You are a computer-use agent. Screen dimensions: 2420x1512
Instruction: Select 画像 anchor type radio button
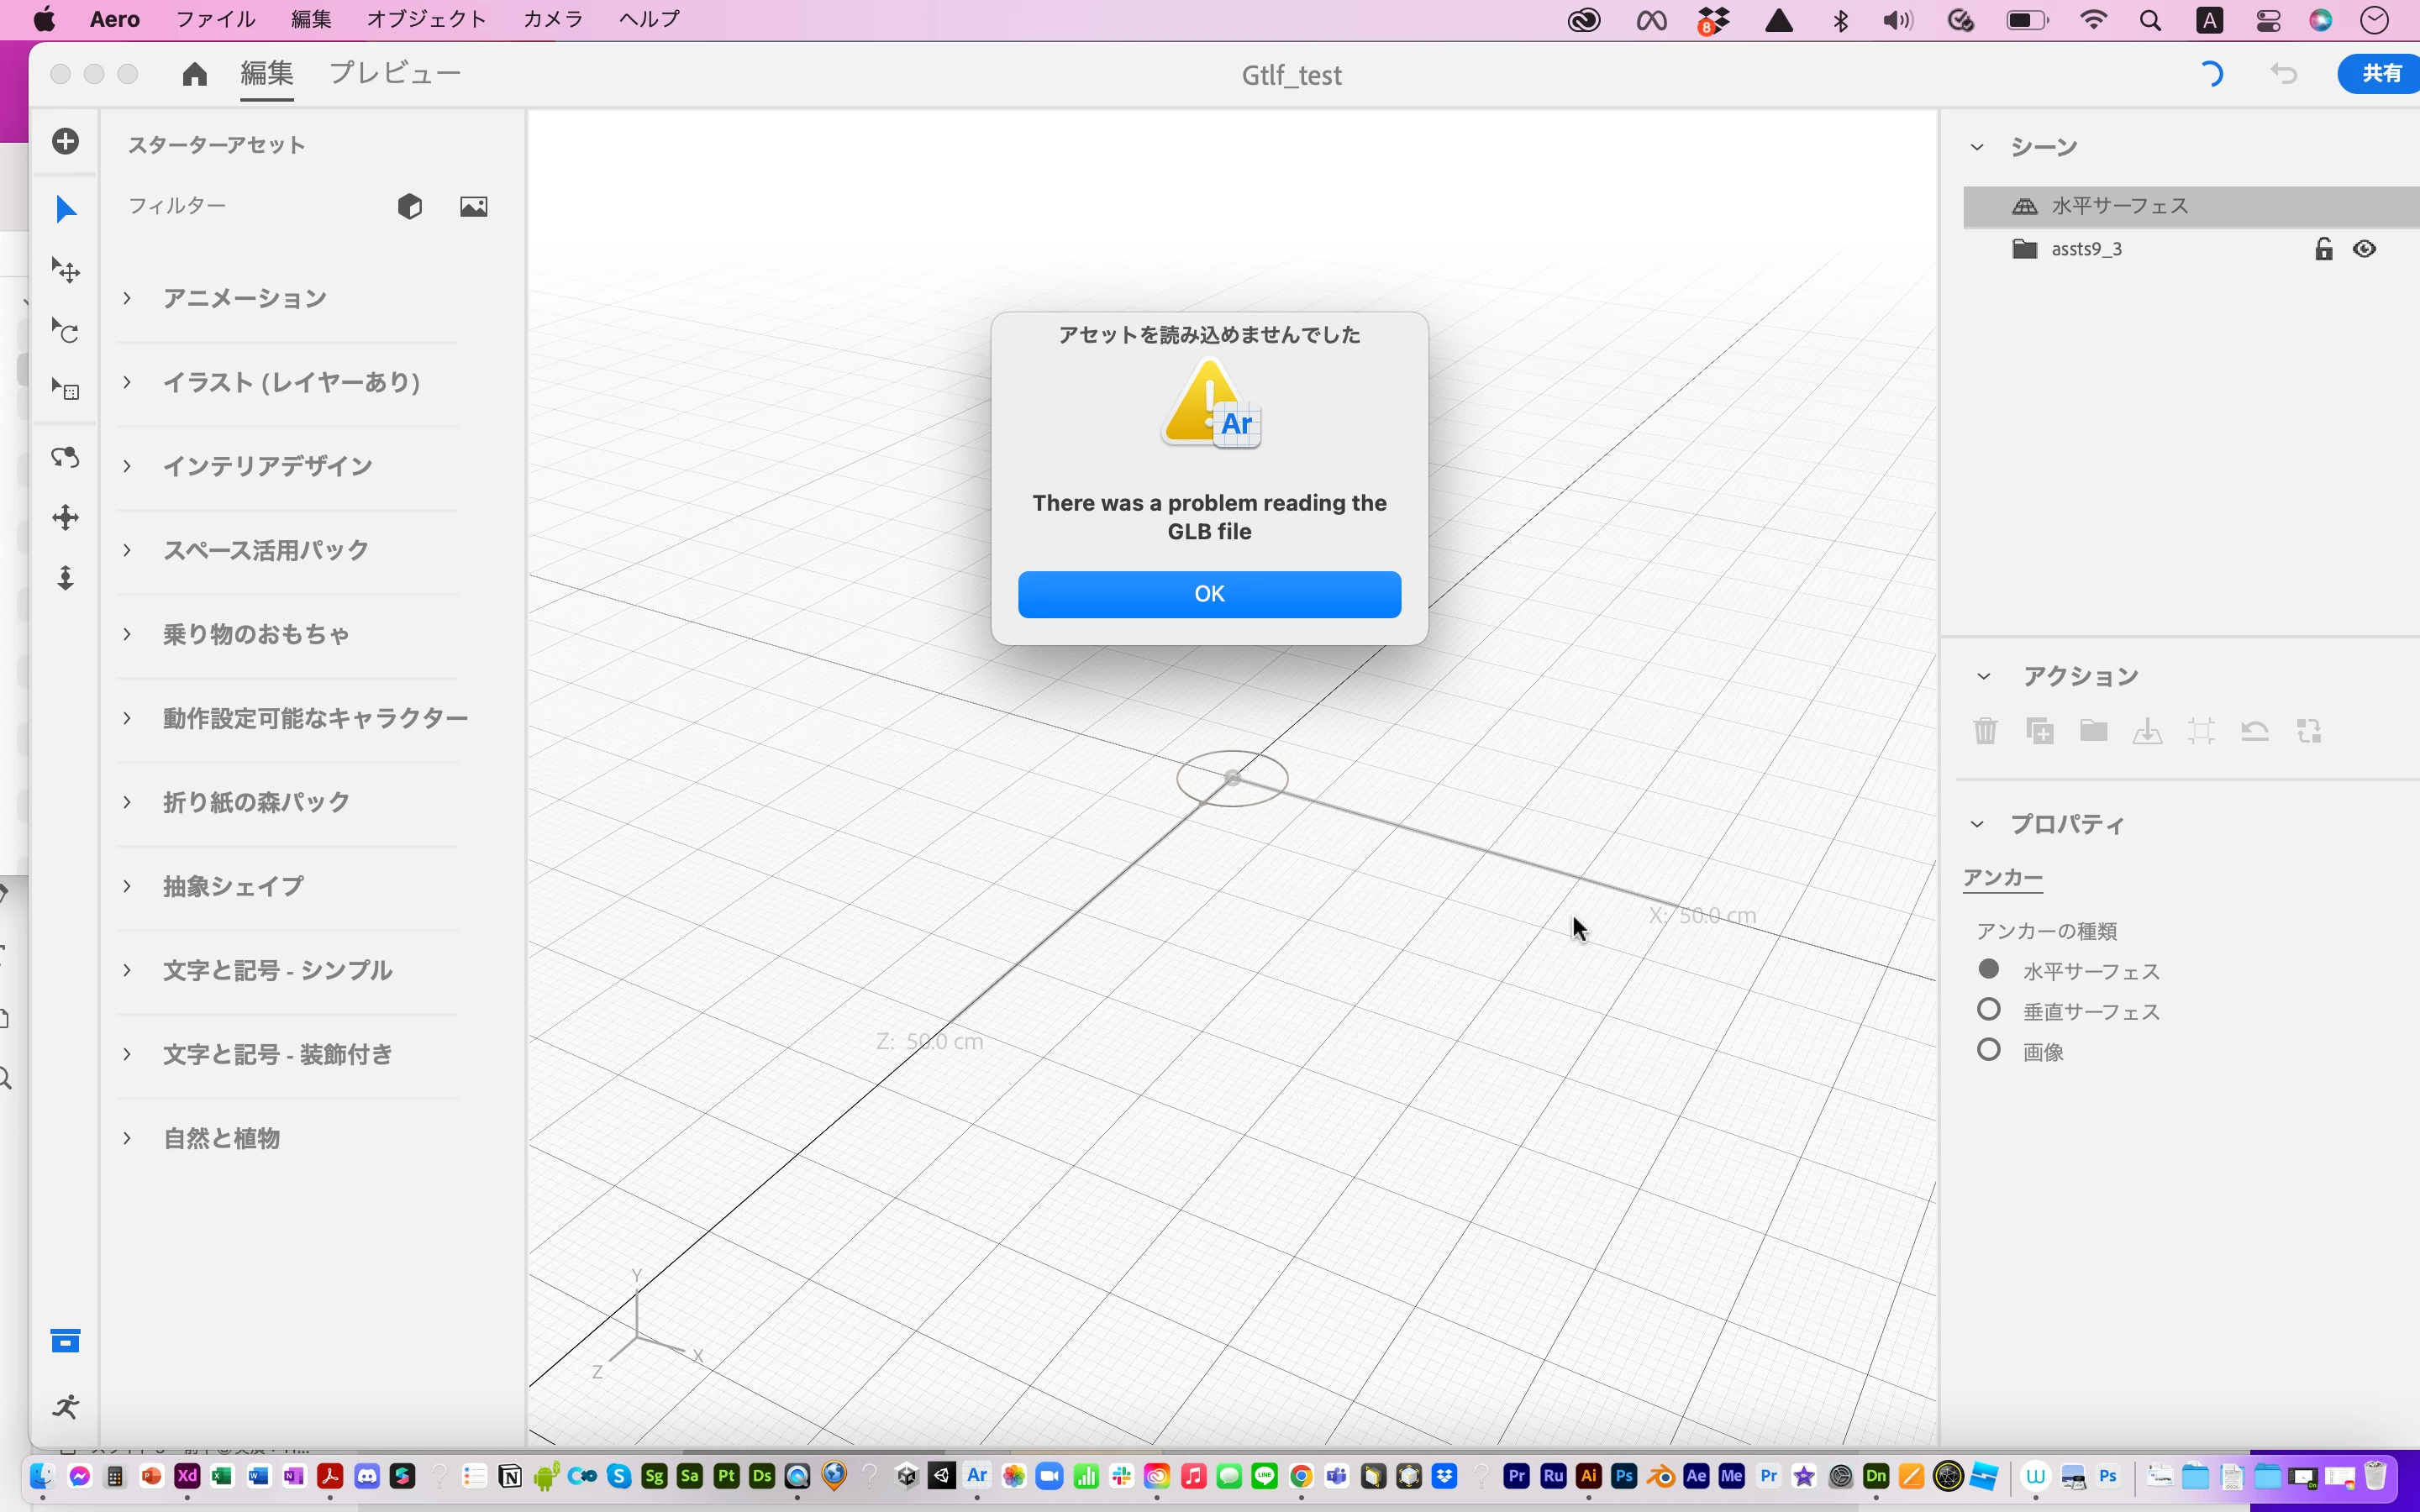[1989, 1050]
